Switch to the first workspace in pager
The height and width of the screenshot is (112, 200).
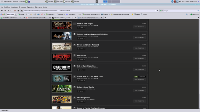[105, 1]
